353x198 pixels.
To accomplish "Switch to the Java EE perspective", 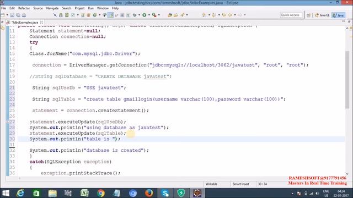I will tap(322, 15).
